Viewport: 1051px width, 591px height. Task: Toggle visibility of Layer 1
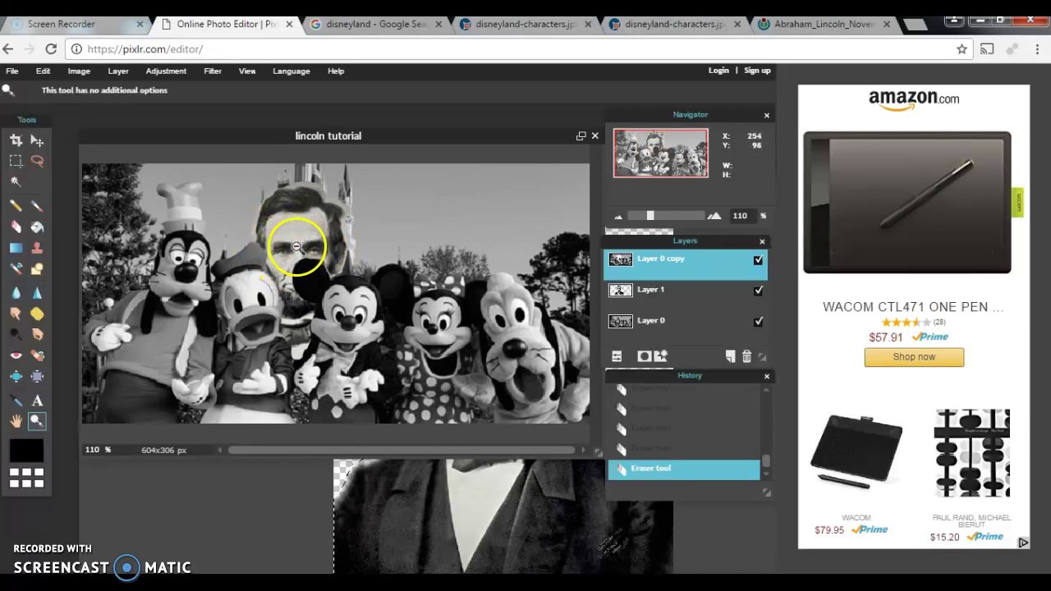(x=758, y=291)
